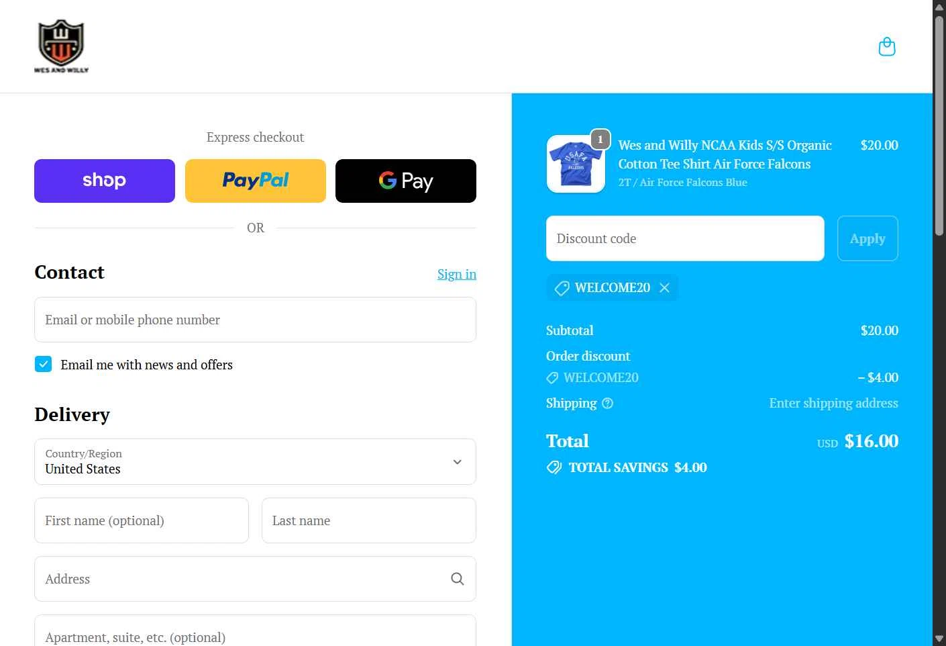The height and width of the screenshot is (646, 946).
Task: Click the Wes and Willy logo
Action: point(61,46)
